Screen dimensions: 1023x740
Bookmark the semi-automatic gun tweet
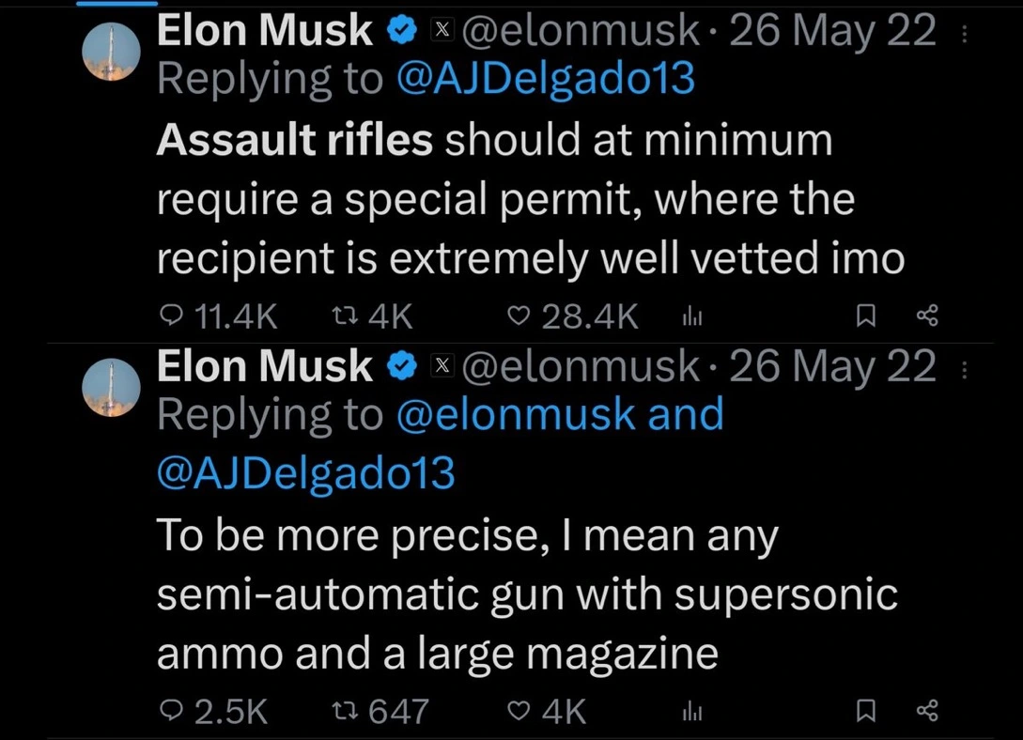(x=866, y=711)
